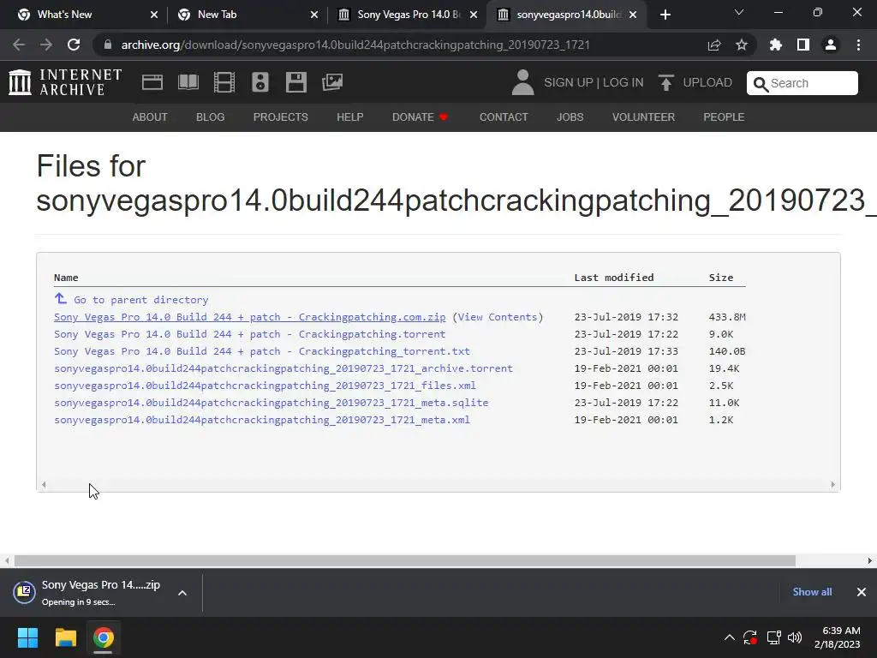Image resolution: width=877 pixels, height=658 pixels.
Task: Open the DONATE menu item
Action: pos(413,117)
